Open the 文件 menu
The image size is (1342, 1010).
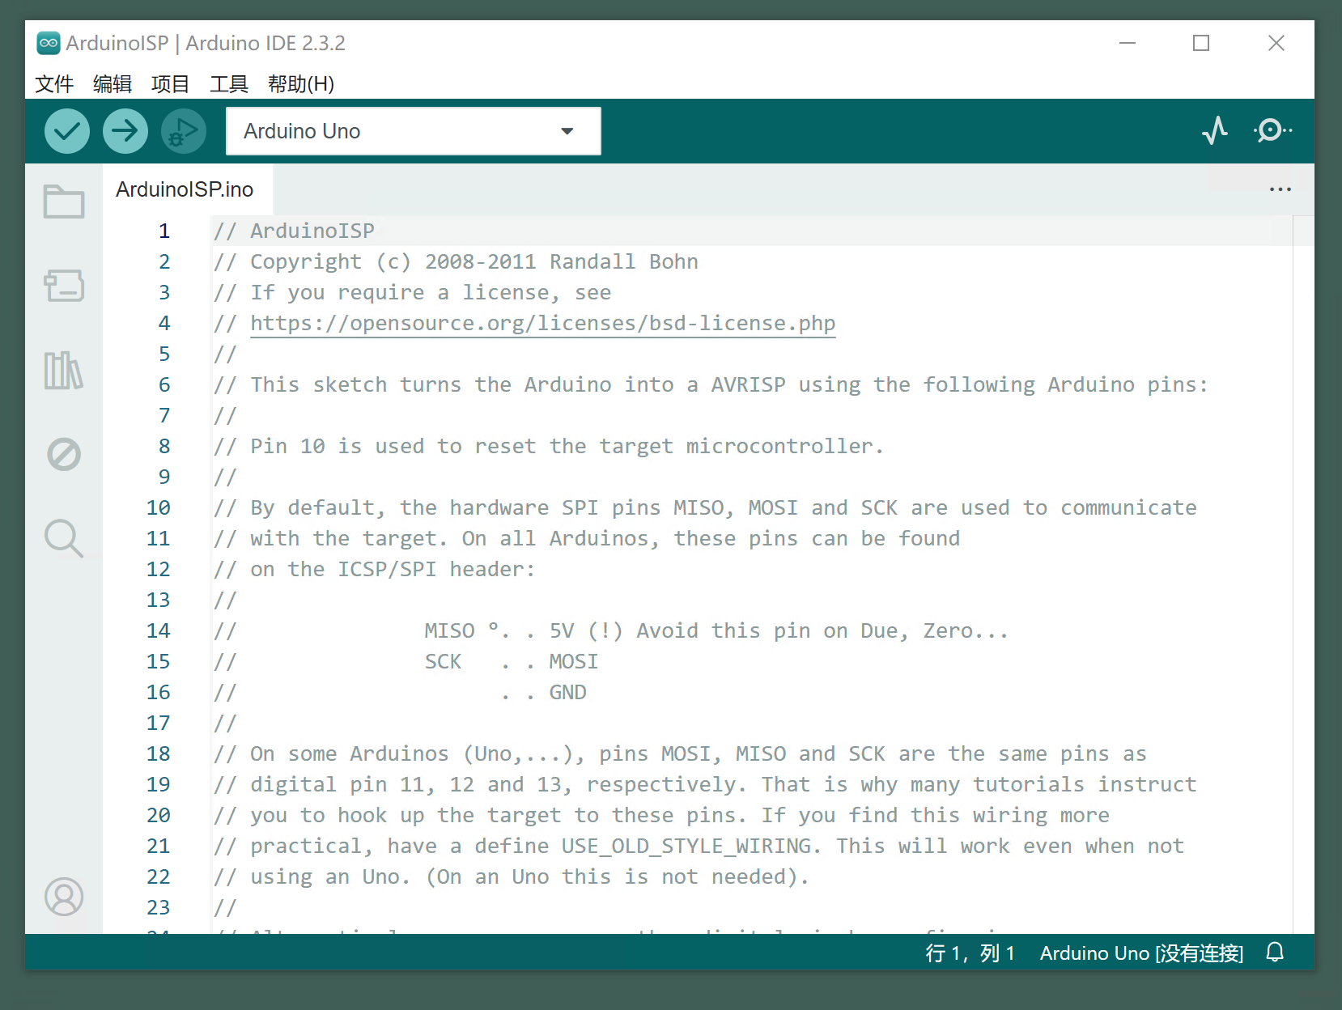coord(54,84)
